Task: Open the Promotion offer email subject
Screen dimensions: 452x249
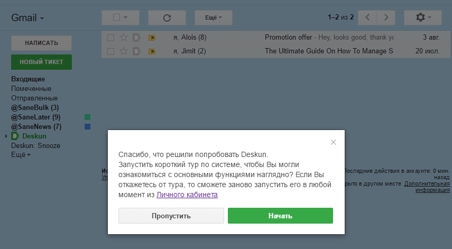Action: tap(288, 38)
